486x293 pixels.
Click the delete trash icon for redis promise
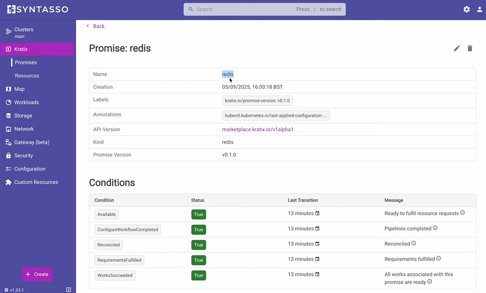tap(470, 48)
